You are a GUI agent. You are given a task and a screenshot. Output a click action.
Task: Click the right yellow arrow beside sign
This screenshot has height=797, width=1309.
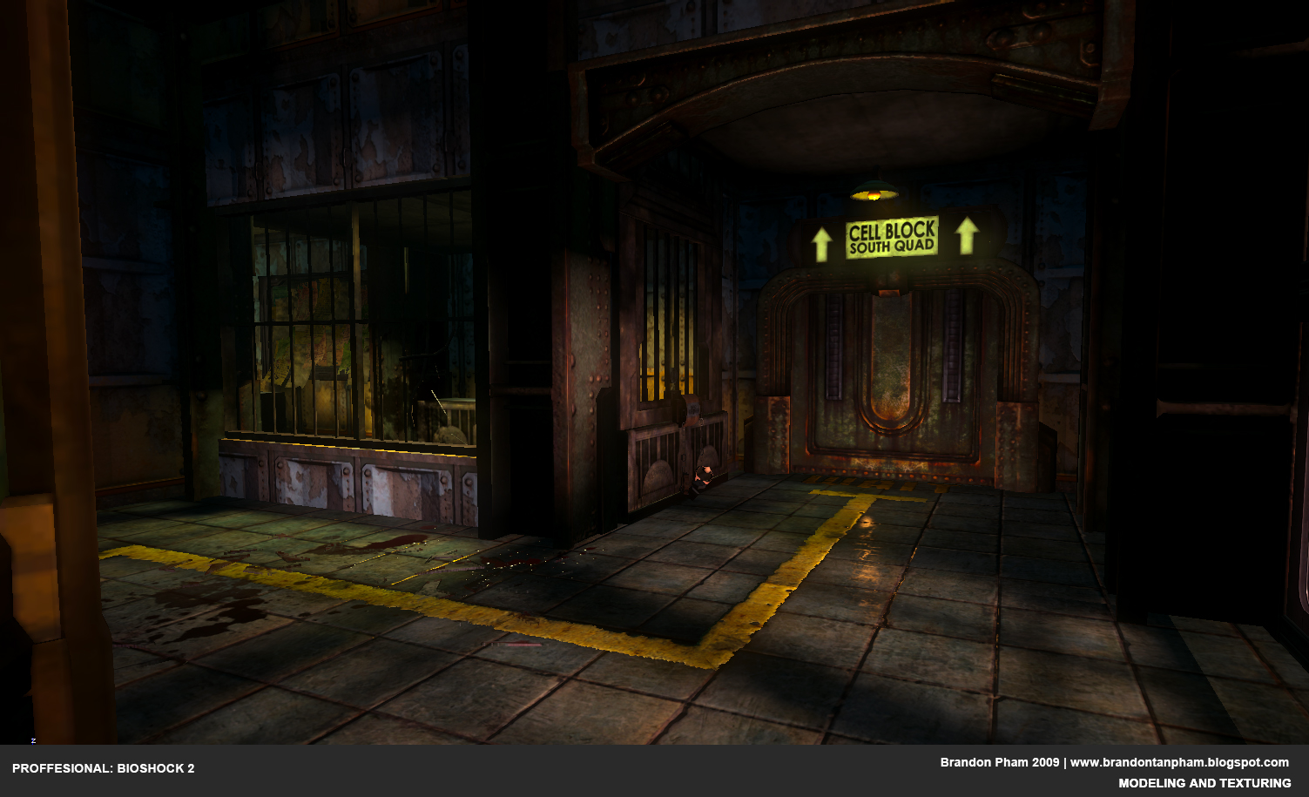(967, 235)
